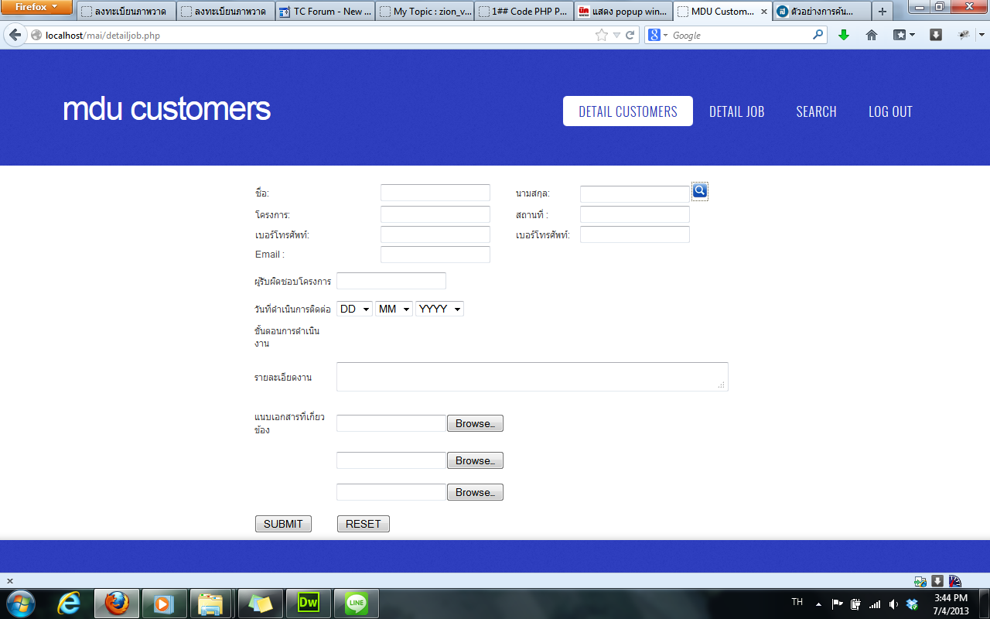Switch to the My Topic : zion_v tab
Viewport: 990px width, 619px height.
(424, 12)
